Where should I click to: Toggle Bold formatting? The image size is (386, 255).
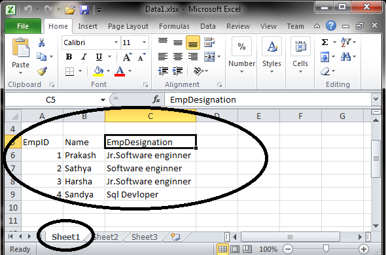pyautogui.click(x=69, y=57)
